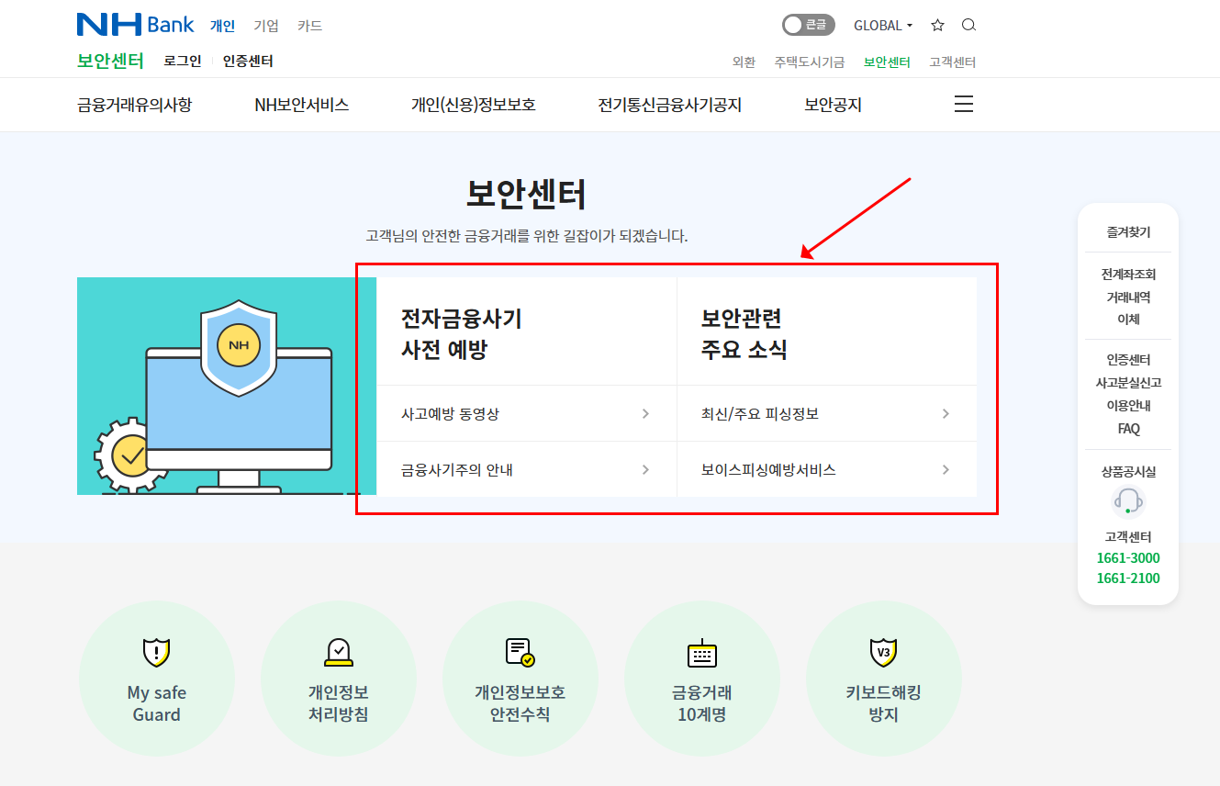Expand the 최신/주요 피싱정보 arrow
This screenshot has width=1220, height=786.
945,412
